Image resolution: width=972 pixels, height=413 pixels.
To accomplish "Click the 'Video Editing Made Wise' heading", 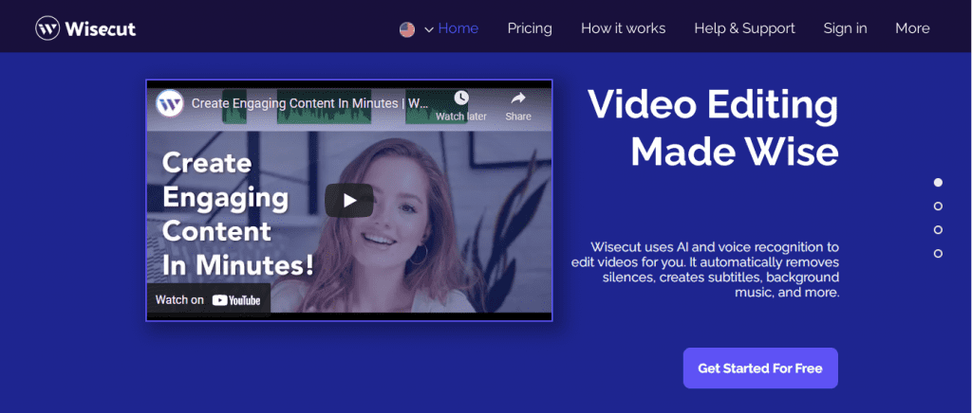I will 713,128.
